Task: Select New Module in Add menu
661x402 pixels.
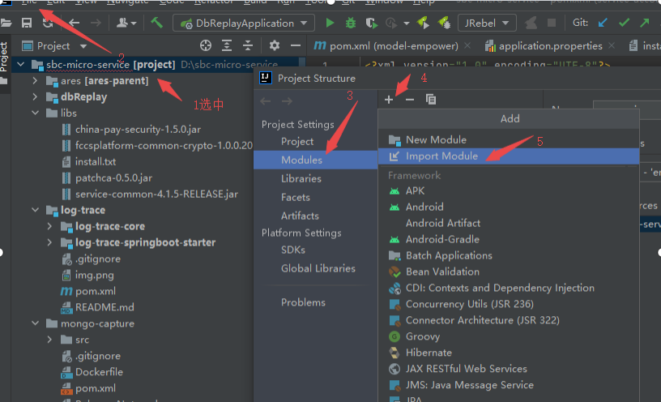Action: [509, 139]
